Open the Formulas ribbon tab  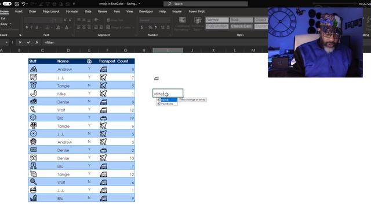click(72, 12)
